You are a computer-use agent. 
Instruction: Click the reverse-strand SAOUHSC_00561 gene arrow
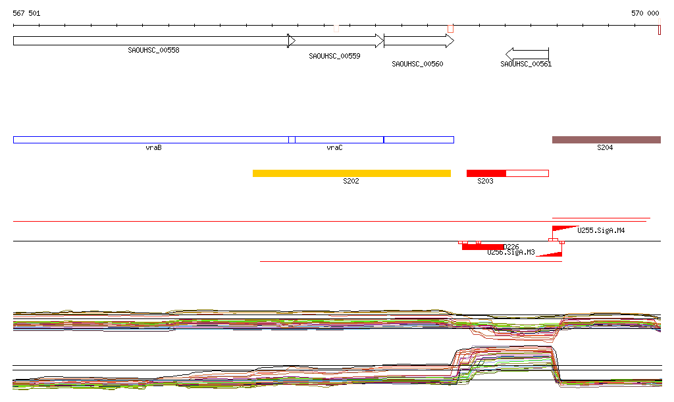[x=527, y=54]
